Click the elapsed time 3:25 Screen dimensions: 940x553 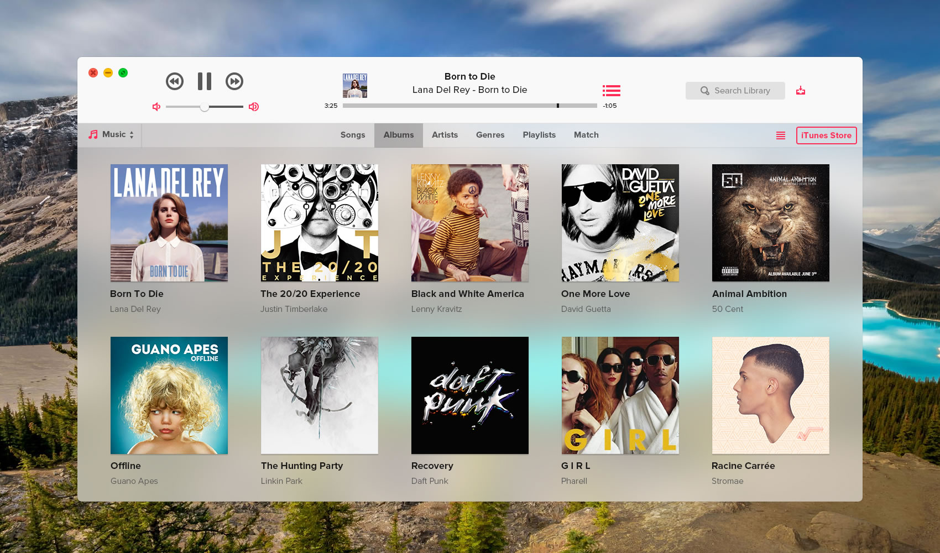click(x=331, y=106)
